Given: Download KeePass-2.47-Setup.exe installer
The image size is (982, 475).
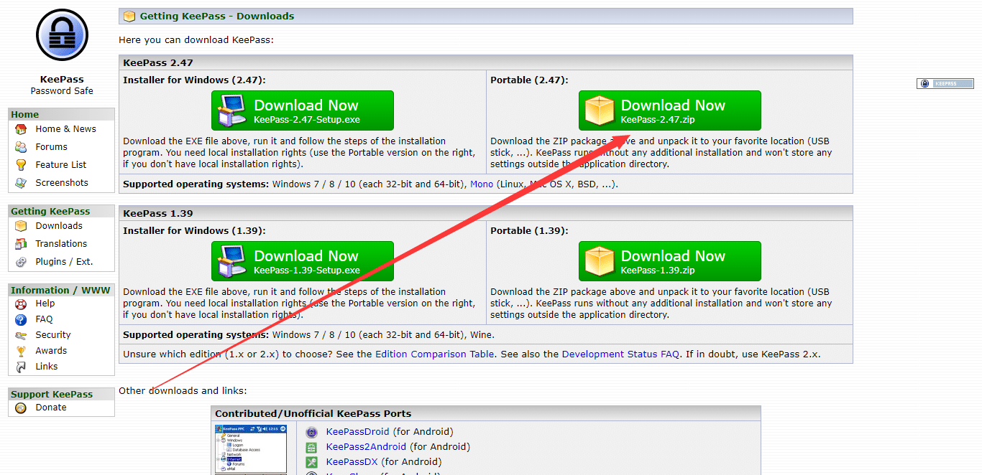Looking at the screenshot, I should 302,110.
